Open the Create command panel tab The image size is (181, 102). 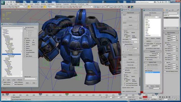click(164, 10)
